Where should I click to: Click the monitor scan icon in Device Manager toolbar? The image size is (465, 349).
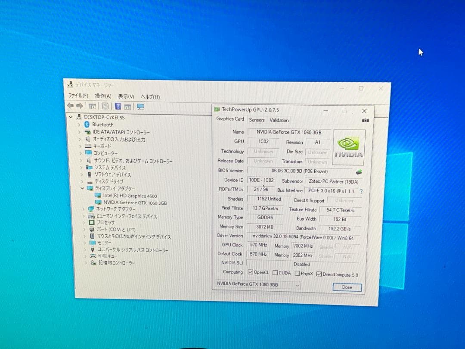(140, 106)
